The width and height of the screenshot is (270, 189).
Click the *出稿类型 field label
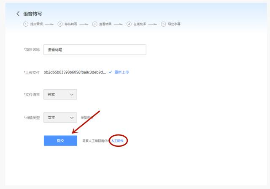click(32, 118)
